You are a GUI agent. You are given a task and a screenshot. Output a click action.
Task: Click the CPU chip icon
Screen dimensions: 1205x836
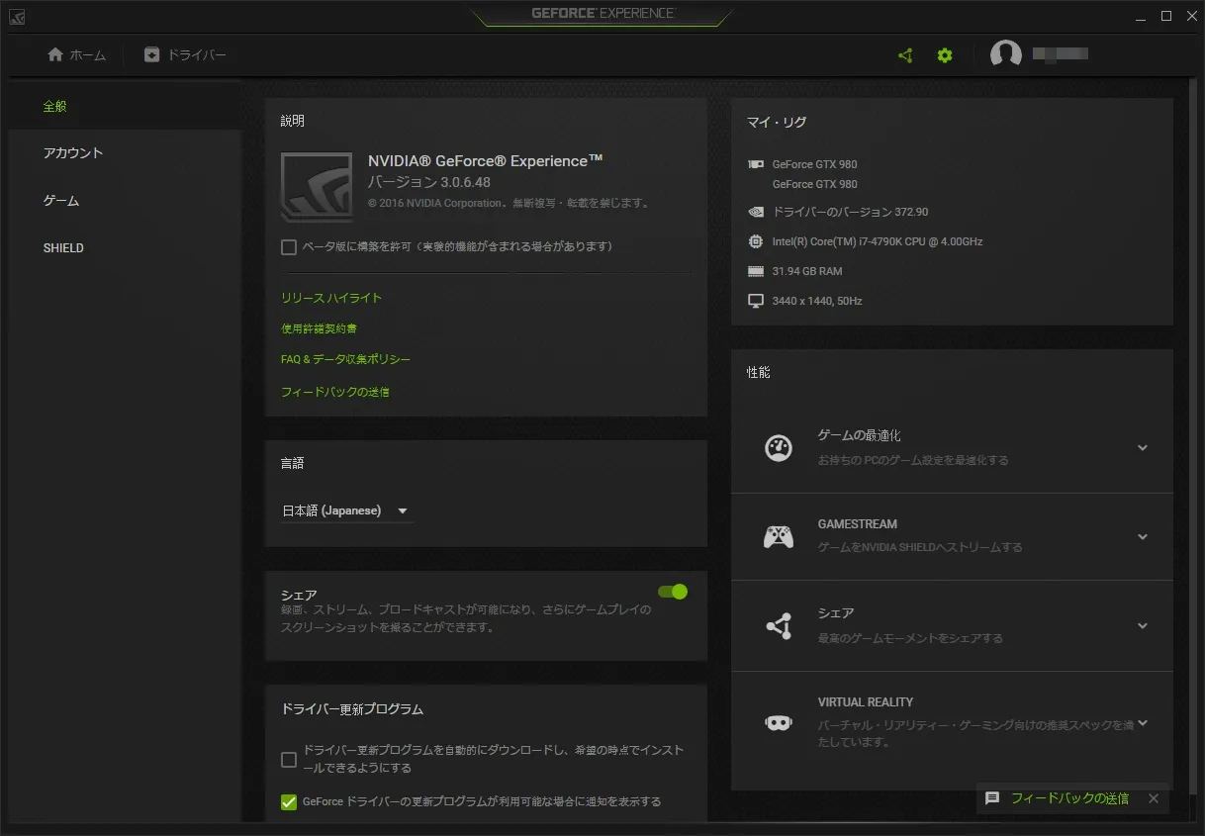(756, 241)
